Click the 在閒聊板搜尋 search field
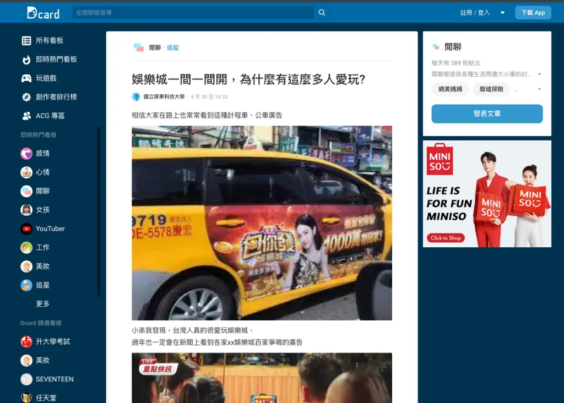Image resolution: width=564 pixels, height=403 pixels. pos(193,13)
